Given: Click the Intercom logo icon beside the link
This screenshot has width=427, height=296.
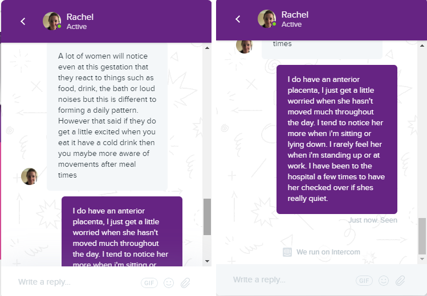Looking at the screenshot, I should (287, 252).
